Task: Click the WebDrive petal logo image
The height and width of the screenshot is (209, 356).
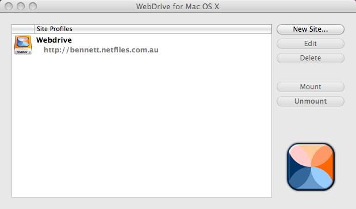Action: pyautogui.click(x=311, y=166)
